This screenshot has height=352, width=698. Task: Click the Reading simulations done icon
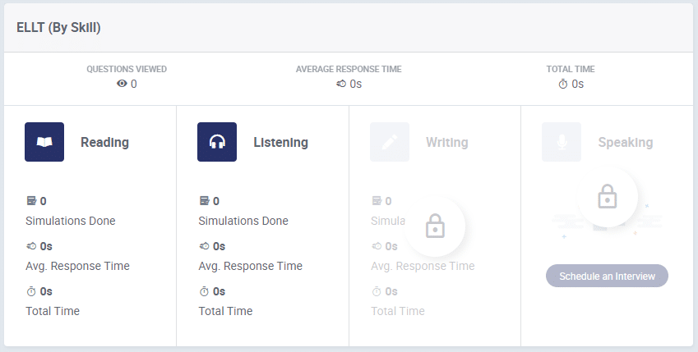31,201
